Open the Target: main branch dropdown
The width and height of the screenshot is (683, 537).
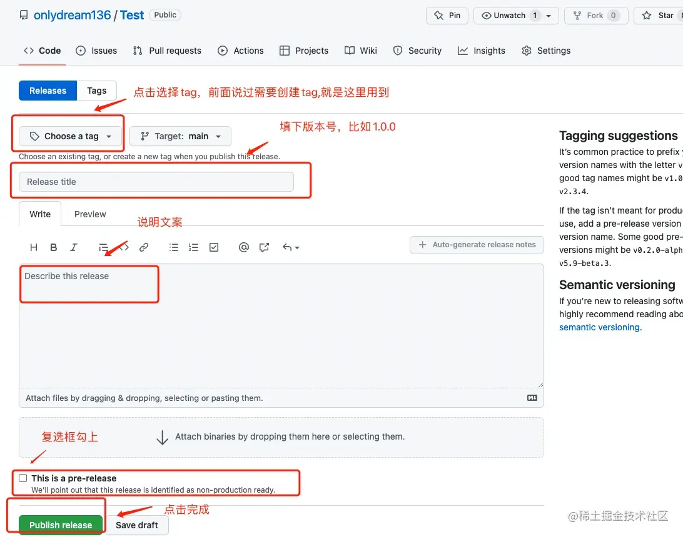pos(180,137)
